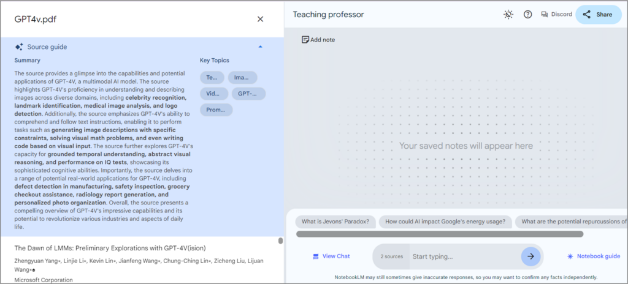This screenshot has width=628, height=284.
Task: Click the Share button
Action: pyautogui.click(x=599, y=15)
